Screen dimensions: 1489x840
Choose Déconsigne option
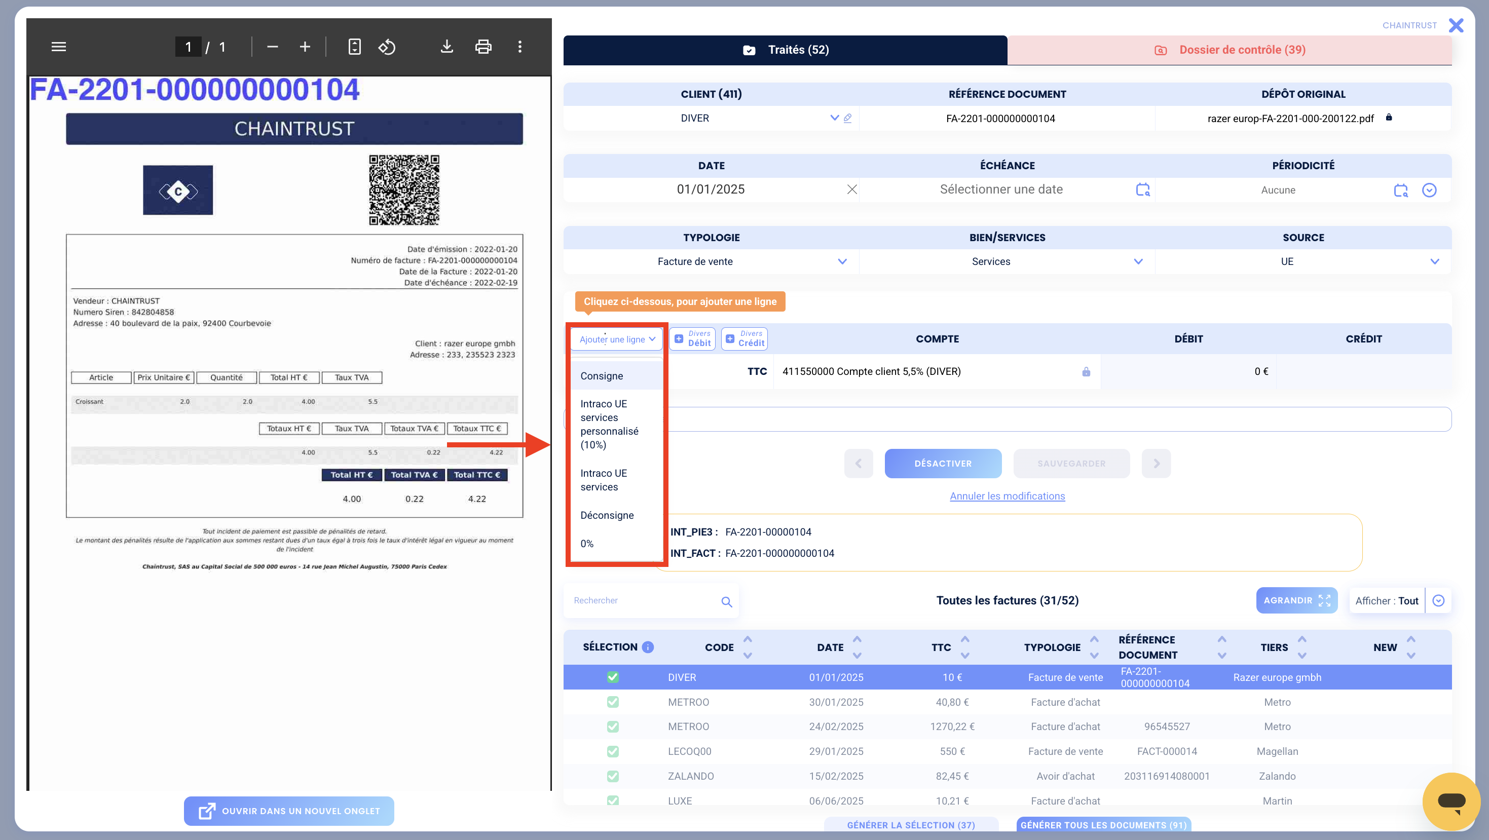coord(616,515)
